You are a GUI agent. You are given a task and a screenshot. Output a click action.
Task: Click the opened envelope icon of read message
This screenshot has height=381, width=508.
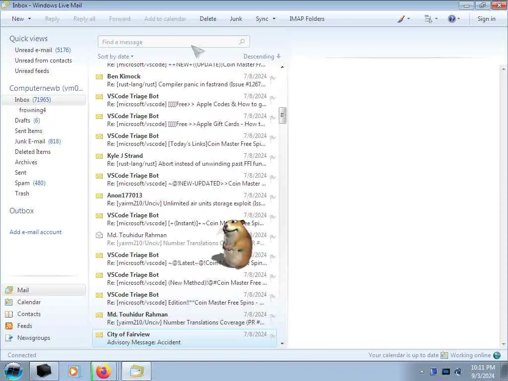99,235
